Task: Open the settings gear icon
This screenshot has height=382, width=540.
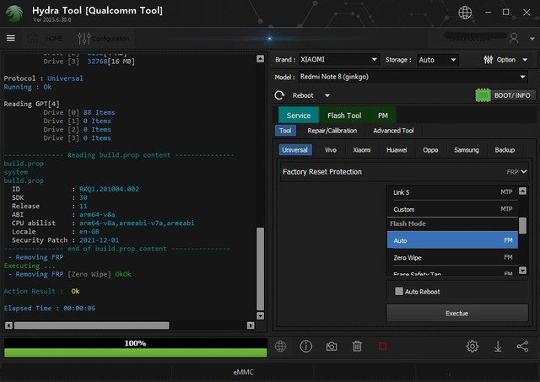Action: (x=472, y=347)
